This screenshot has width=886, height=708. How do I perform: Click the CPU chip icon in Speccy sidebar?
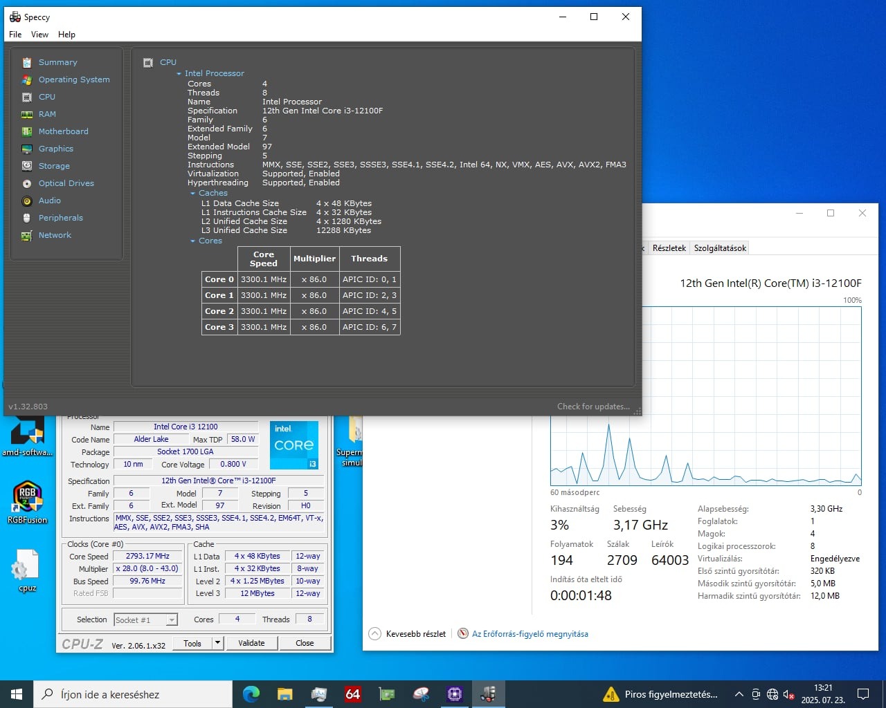point(27,97)
